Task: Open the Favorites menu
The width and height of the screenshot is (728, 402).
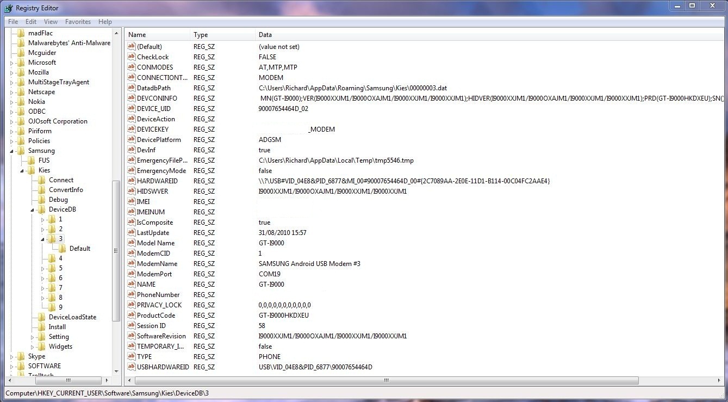Action: point(78,22)
